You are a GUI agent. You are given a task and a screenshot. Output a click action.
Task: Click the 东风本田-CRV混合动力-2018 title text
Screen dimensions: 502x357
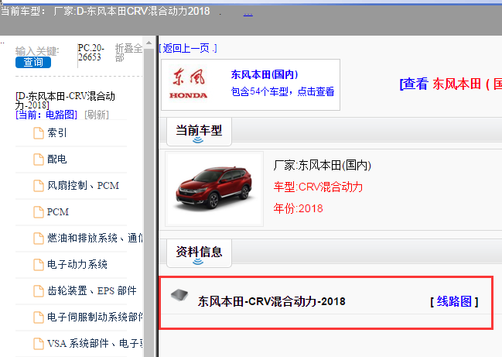(x=271, y=301)
